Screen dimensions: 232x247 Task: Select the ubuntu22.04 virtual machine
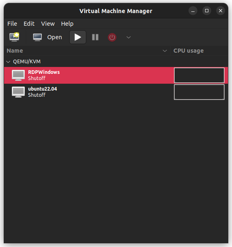tap(116, 92)
